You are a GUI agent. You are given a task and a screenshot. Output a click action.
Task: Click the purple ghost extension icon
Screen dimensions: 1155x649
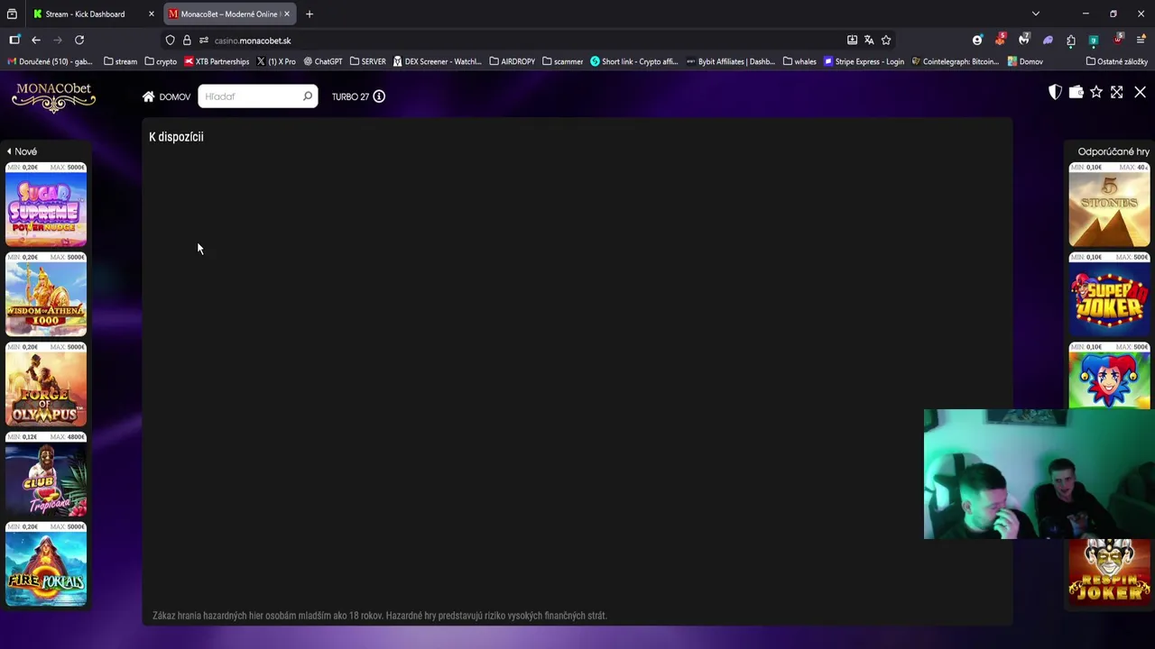1048,40
